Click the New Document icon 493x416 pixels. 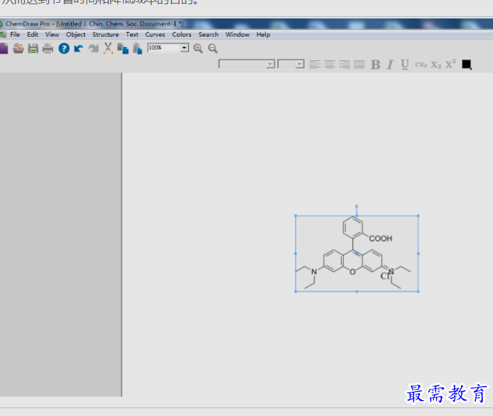point(4,48)
